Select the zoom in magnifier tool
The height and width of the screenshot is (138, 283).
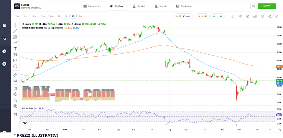click(15, 80)
